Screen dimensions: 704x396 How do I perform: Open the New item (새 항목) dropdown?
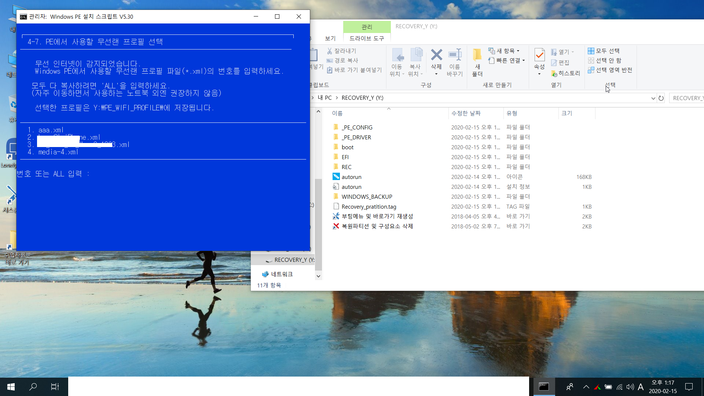(504, 51)
